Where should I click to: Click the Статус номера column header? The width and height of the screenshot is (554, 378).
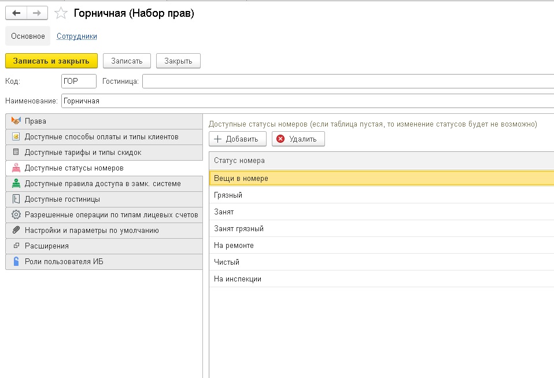[239, 161]
